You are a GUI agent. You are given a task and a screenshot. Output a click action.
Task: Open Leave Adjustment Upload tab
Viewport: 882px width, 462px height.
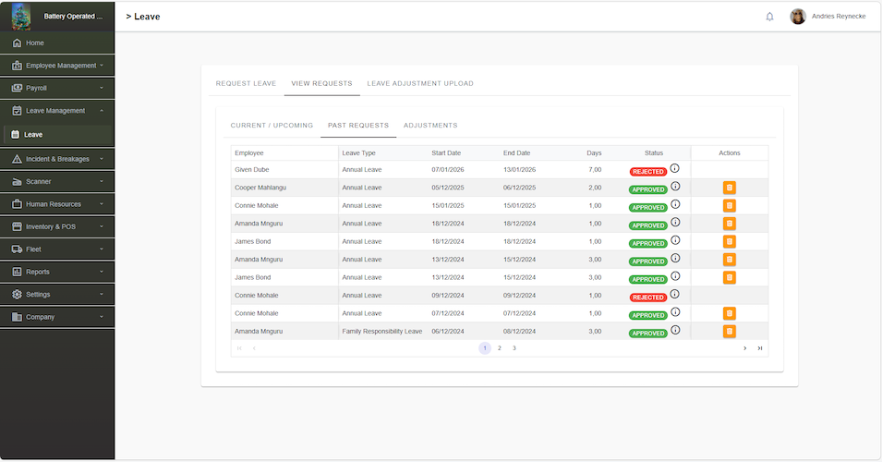[x=420, y=83]
